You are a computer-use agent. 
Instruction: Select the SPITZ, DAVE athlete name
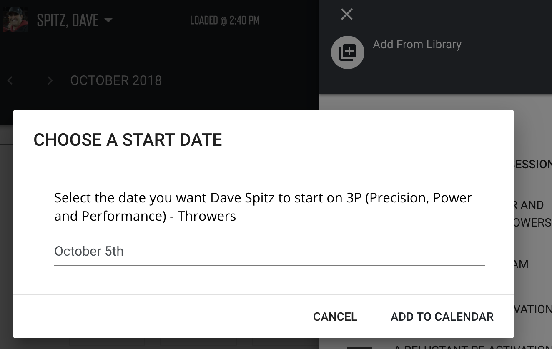(68, 20)
